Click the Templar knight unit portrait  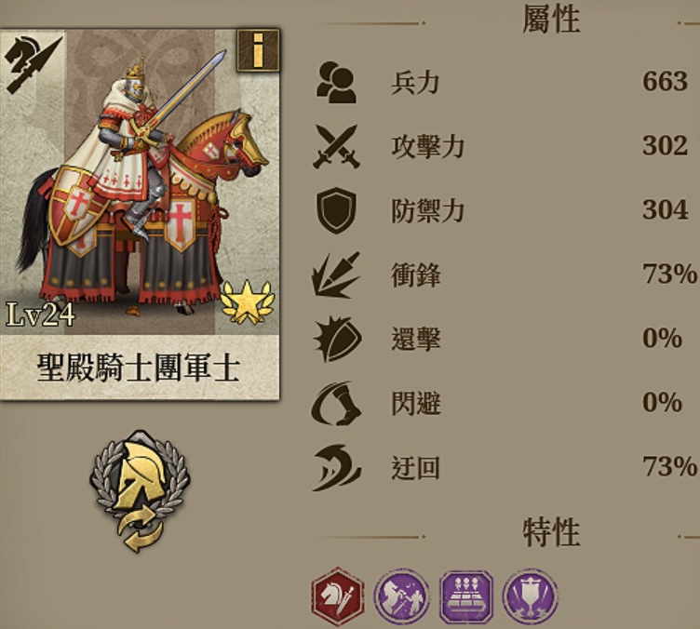coord(140,183)
